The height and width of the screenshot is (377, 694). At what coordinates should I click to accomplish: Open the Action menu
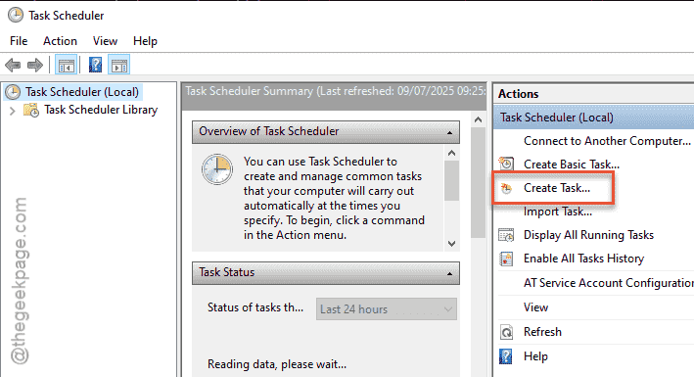tap(60, 41)
